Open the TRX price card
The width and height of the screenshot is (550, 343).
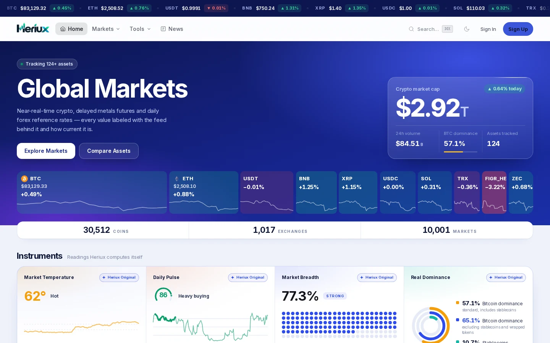[467, 192]
